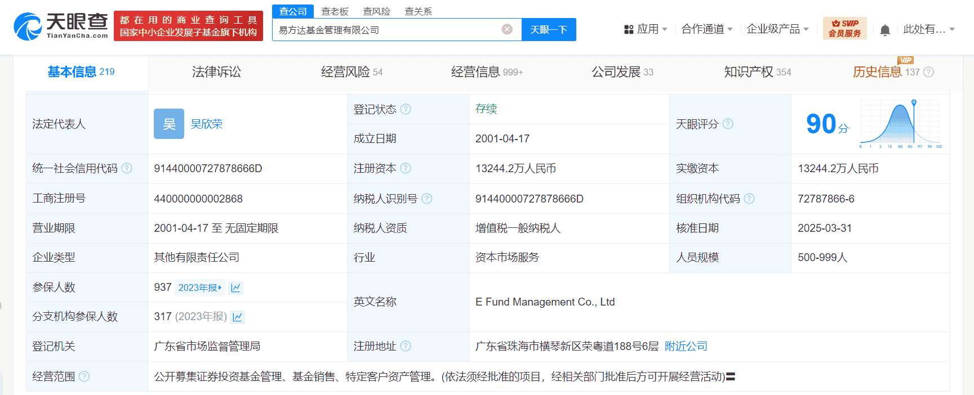Open the branch insured headcount chart icon
The height and width of the screenshot is (395, 974).
[x=238, y=317]
